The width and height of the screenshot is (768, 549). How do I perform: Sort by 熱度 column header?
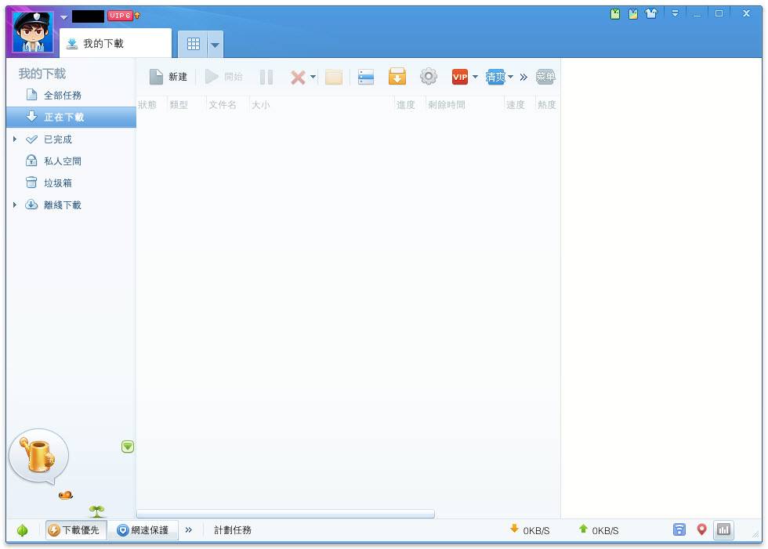(x=547, y=105)
